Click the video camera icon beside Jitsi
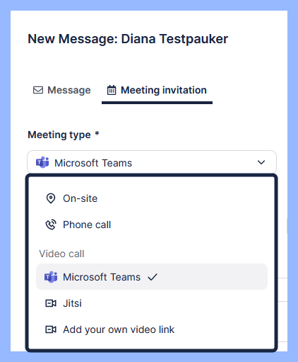 51,303
